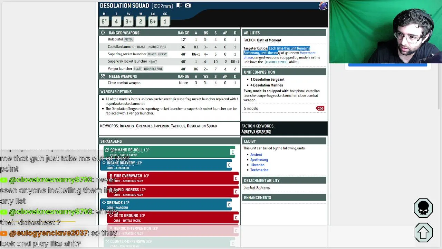Click the Insane Bravery stratagem icon

click(x=104, y=163)
